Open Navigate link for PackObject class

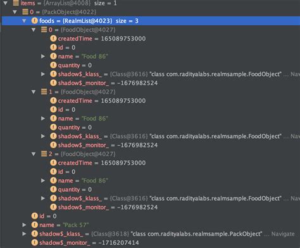coord(283,234)
